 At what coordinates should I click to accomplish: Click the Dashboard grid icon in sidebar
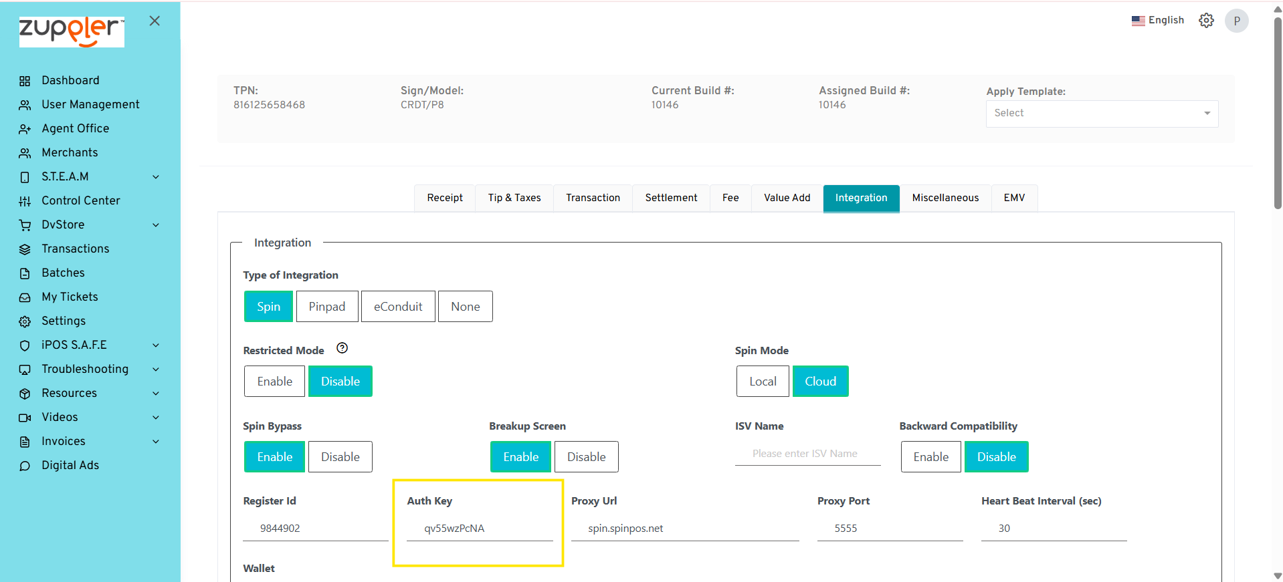[x=25, y=81]
